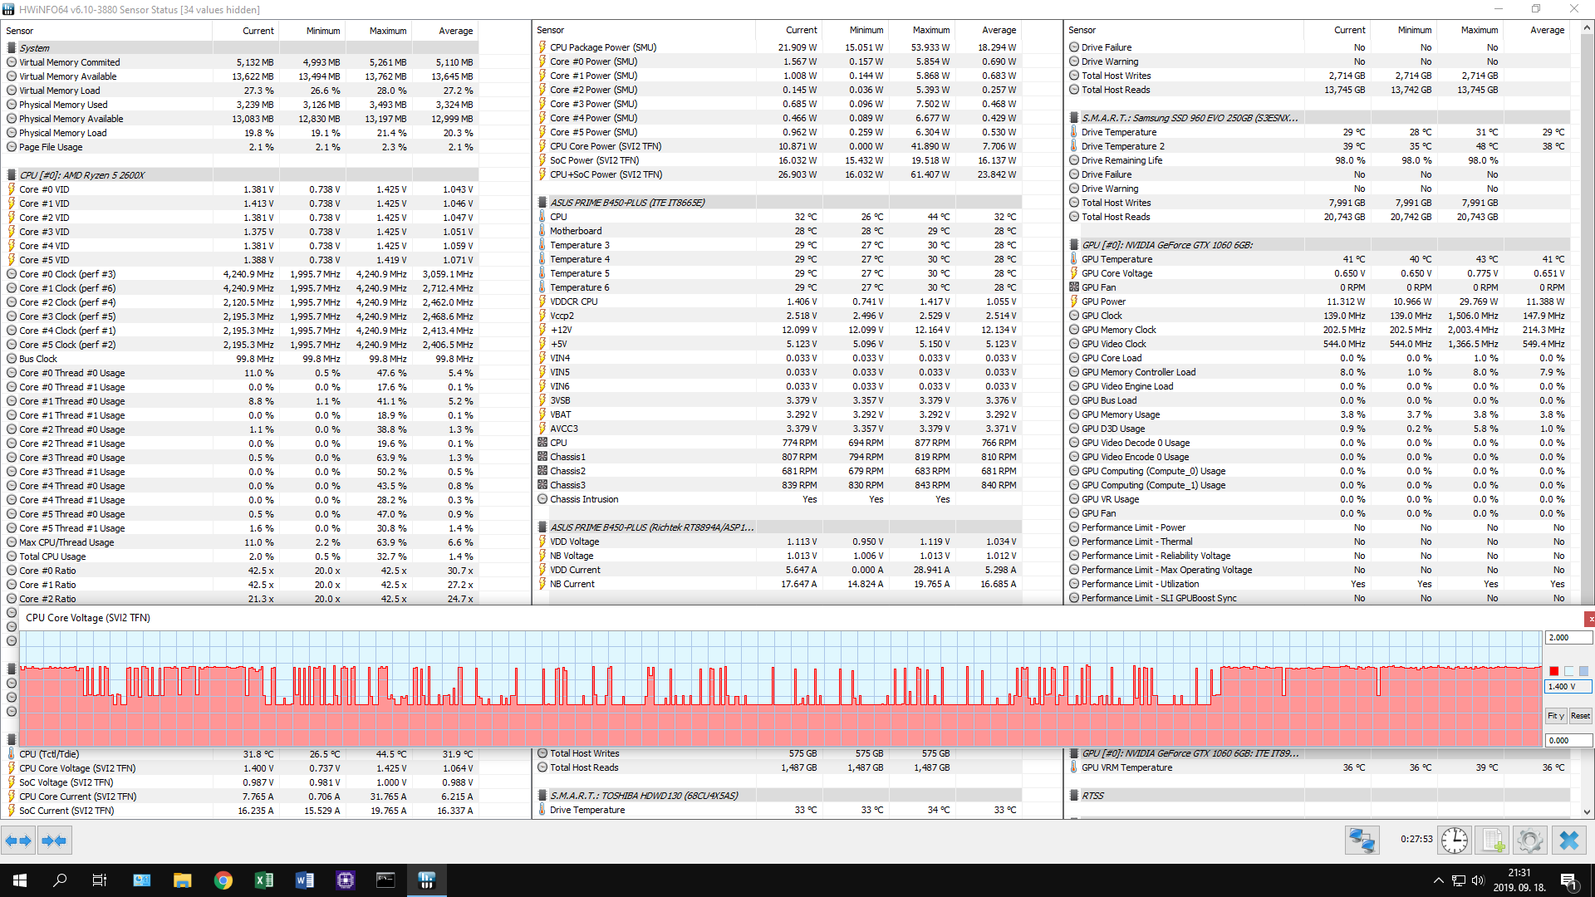Click Current column header in left pane
The height and width of the screenshot is (897, 1595).
point(246,31)
